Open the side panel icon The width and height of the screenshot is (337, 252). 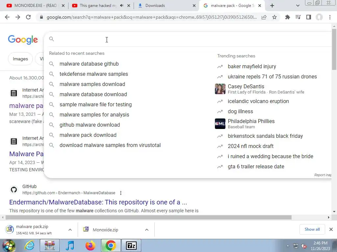coord(309,17)
